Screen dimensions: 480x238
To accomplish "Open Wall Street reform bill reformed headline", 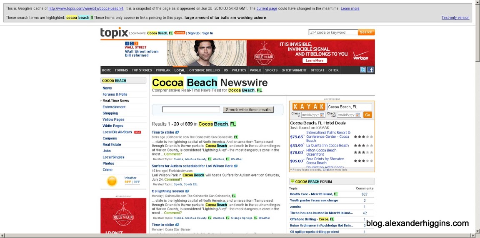I will coord(142,53).
